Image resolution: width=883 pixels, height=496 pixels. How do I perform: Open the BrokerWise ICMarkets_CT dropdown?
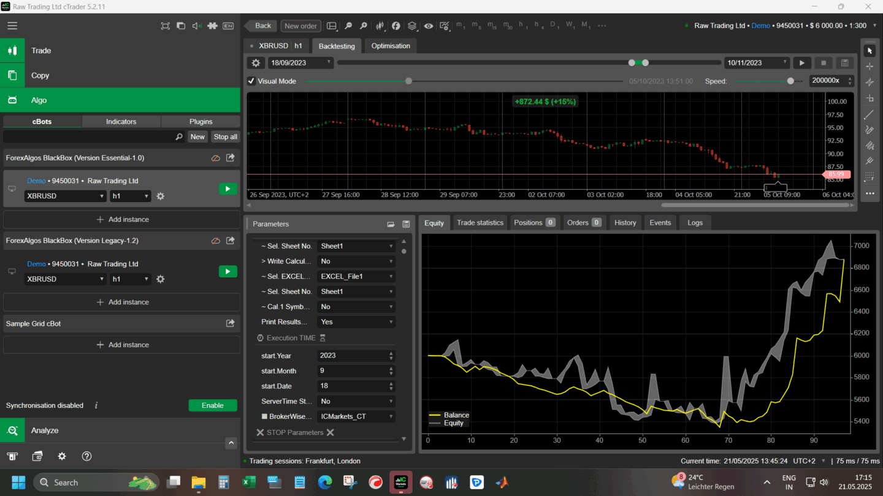(356, 416)
